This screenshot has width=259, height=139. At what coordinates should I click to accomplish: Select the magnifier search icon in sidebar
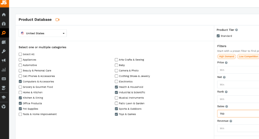[3, 33]
